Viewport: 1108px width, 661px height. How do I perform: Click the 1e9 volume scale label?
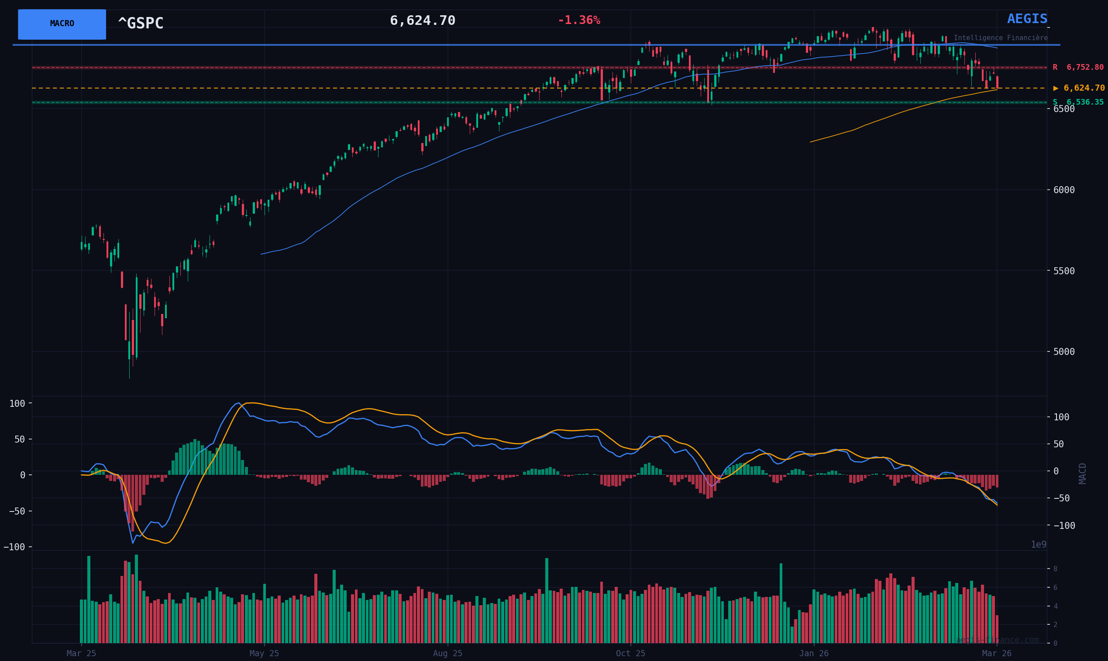click(1039, 545)
